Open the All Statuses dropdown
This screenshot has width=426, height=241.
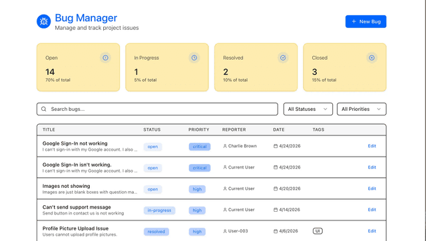[308, 109]
